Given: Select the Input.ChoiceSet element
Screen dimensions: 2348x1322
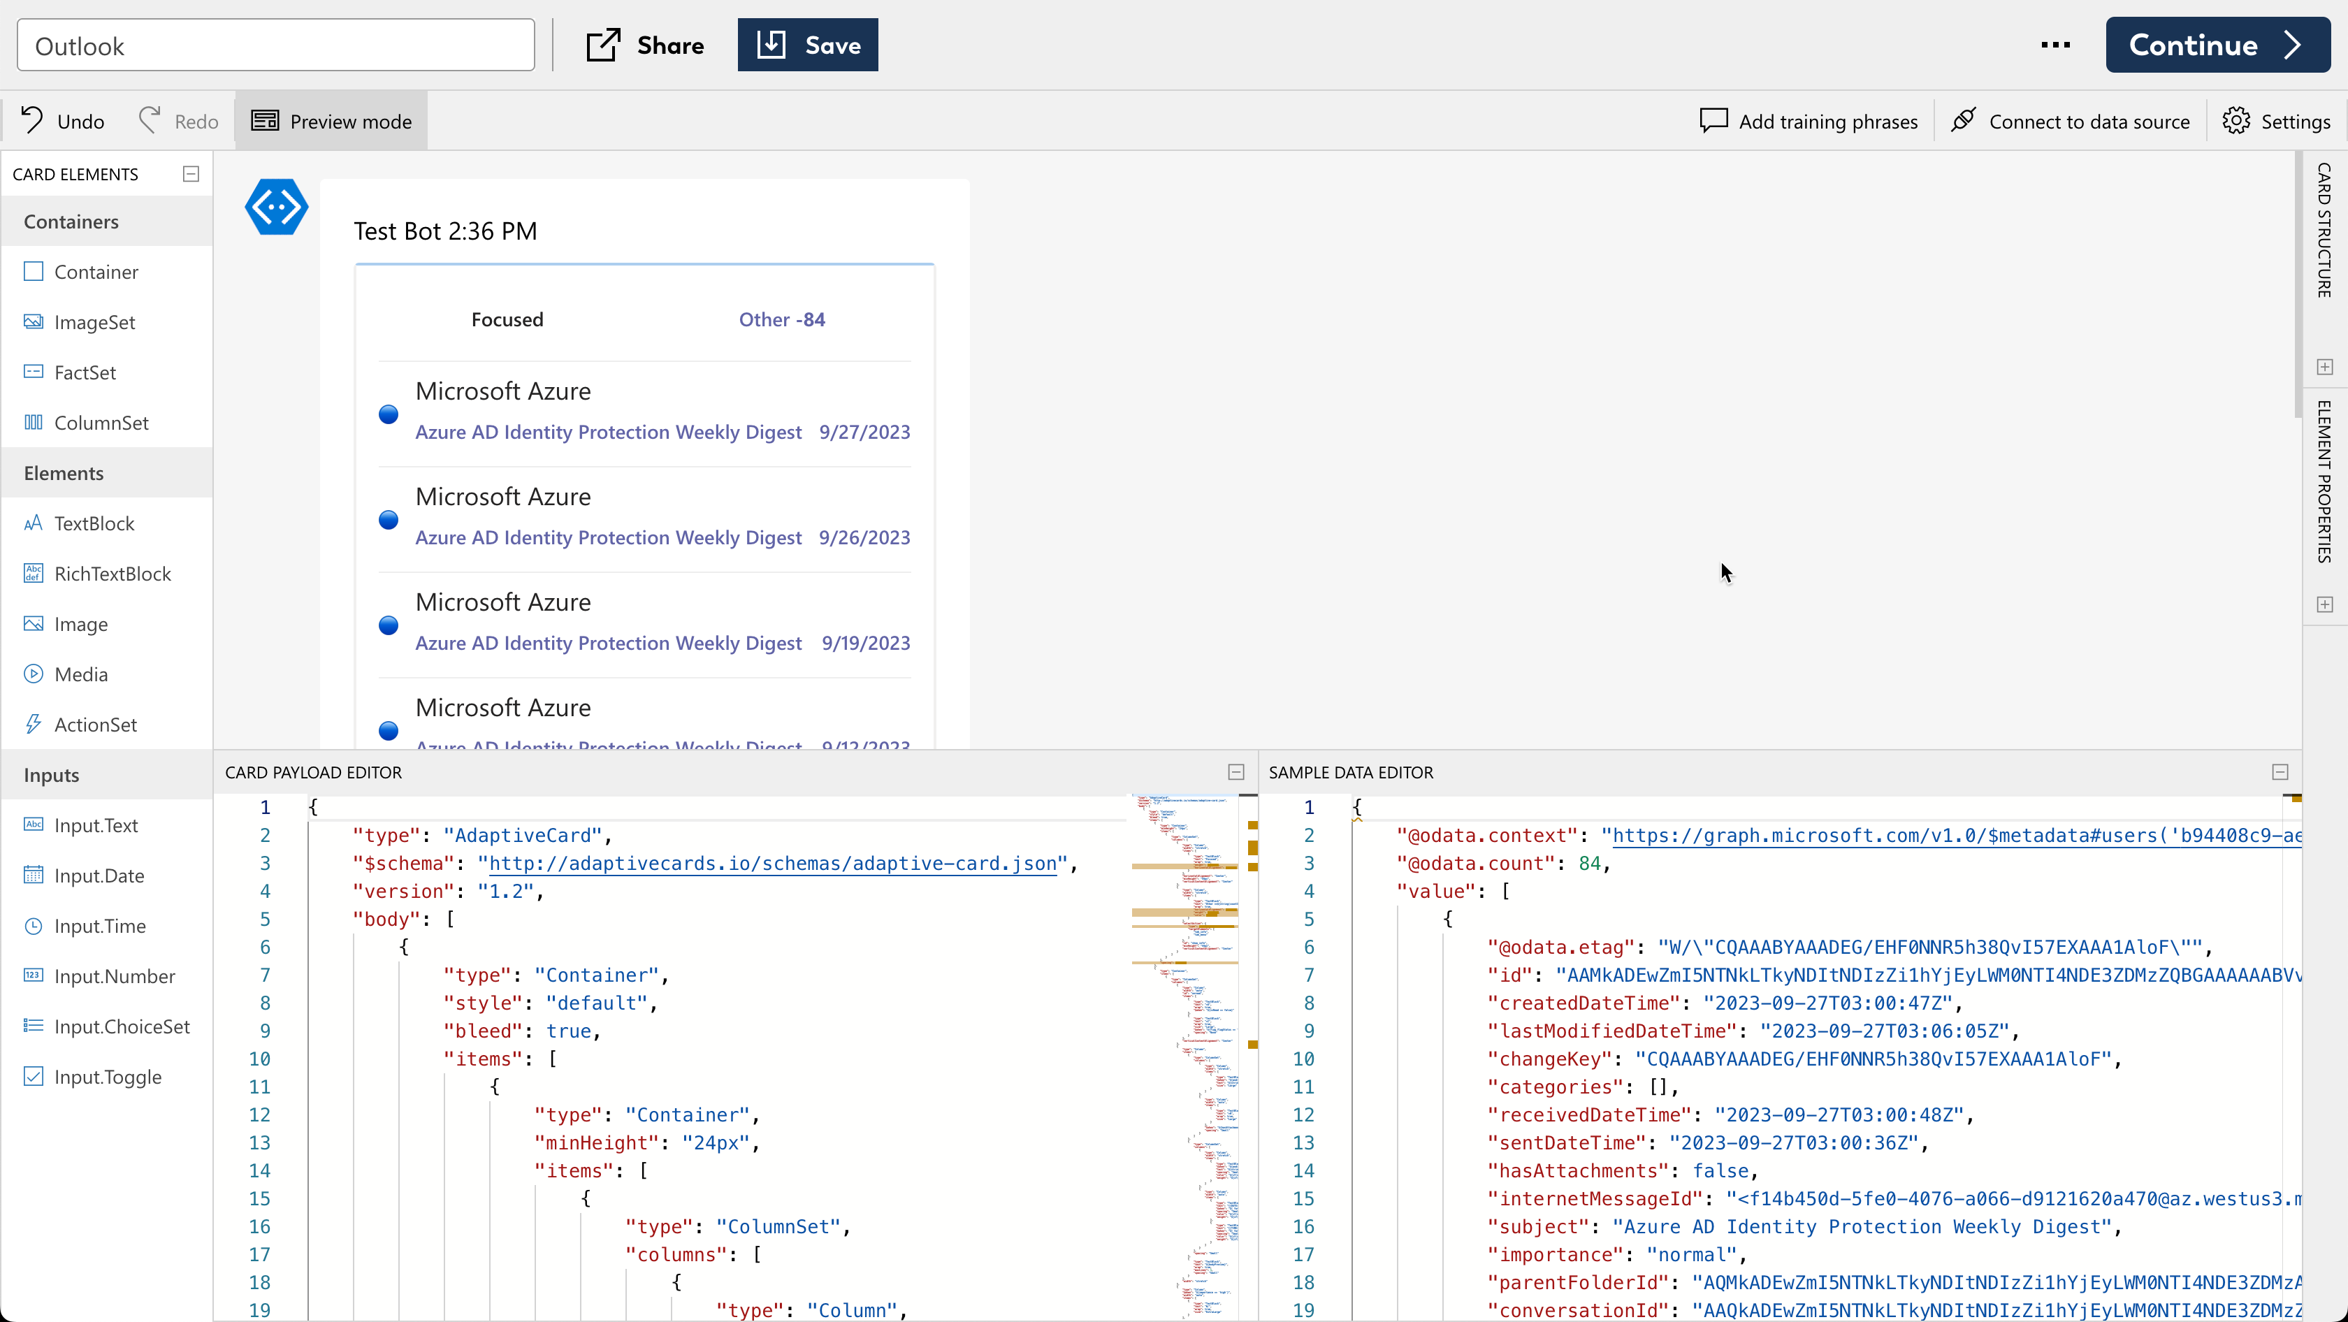Looking at the screenshot, I should click(x=107, y=1027).
